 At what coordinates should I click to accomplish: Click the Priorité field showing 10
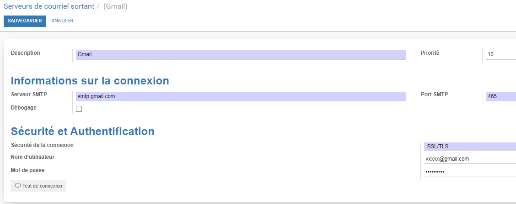[x=501, y=54]
